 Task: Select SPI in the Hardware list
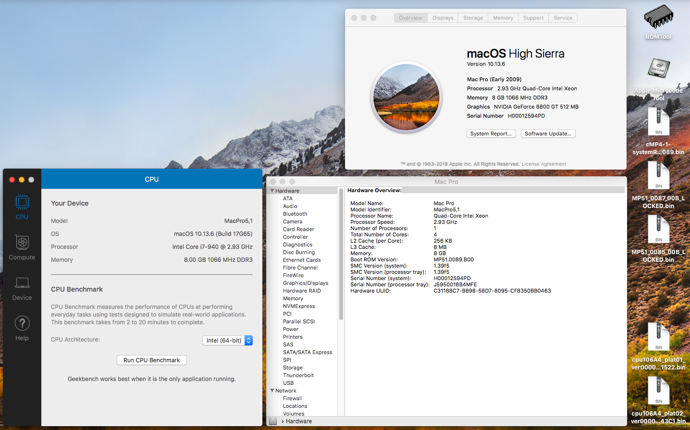[x=287, y=360]
